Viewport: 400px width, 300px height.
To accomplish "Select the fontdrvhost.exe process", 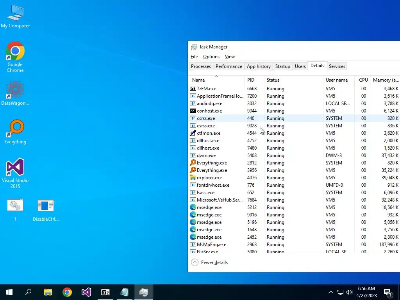I will [295, 185].
